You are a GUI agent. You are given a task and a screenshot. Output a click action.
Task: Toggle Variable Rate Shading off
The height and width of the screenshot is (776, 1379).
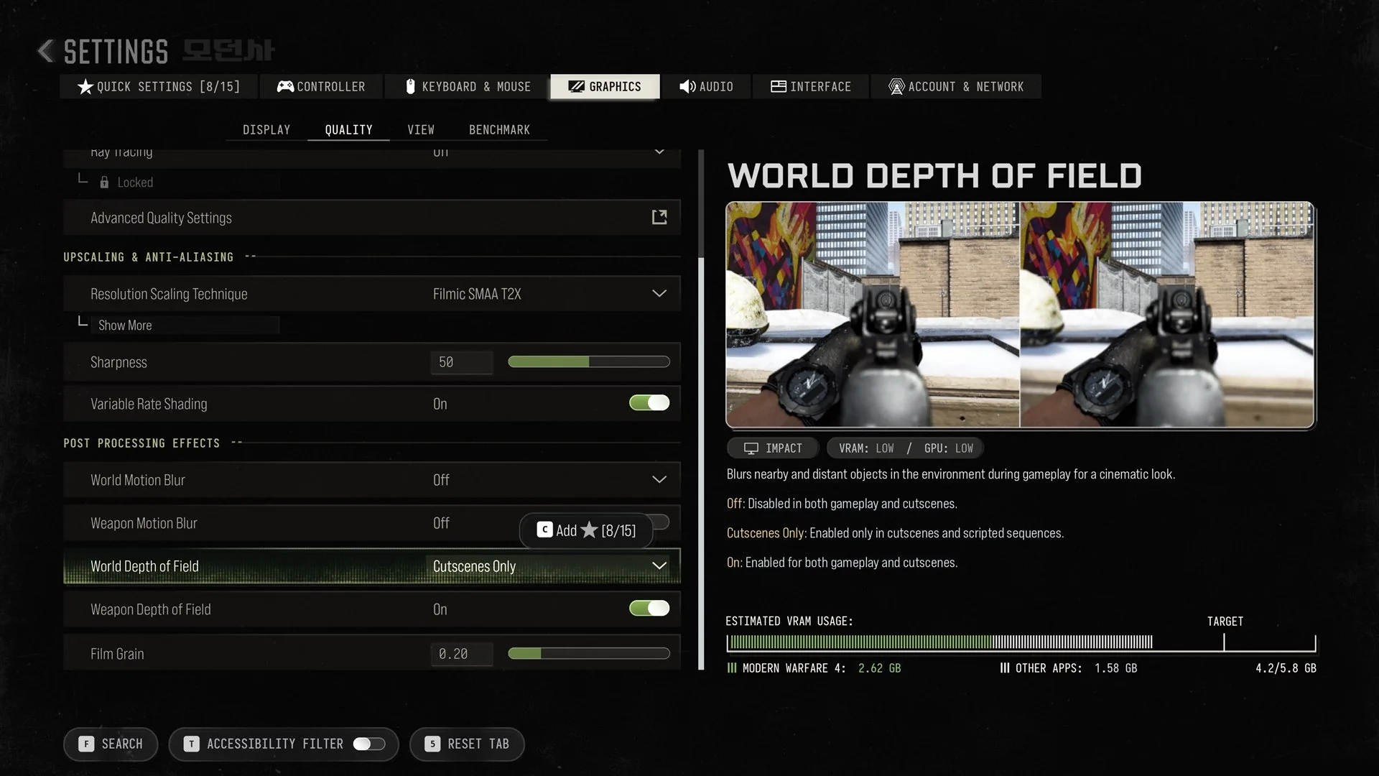(x=649, y=403)
